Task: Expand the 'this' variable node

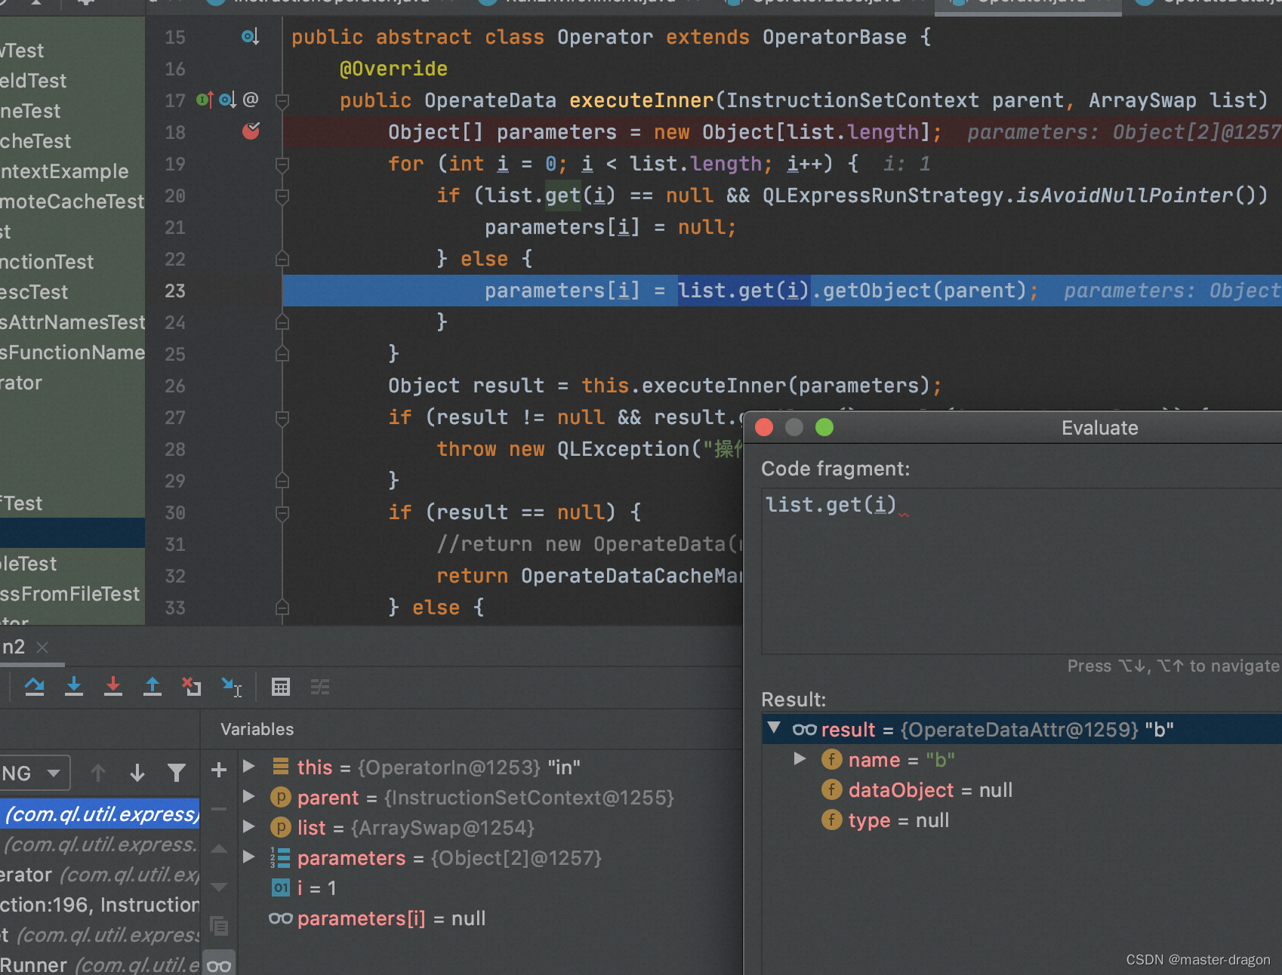Action: [248, 767]
